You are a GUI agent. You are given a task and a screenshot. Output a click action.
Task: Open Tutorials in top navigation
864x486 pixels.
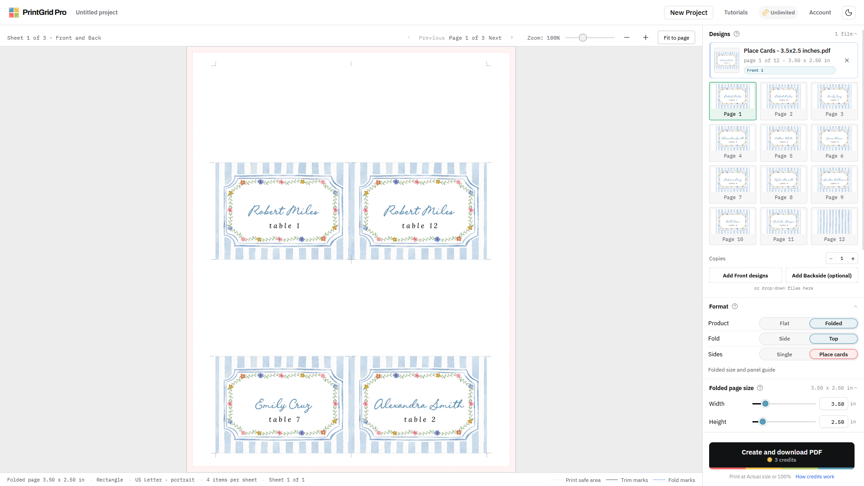click(736, 13)
